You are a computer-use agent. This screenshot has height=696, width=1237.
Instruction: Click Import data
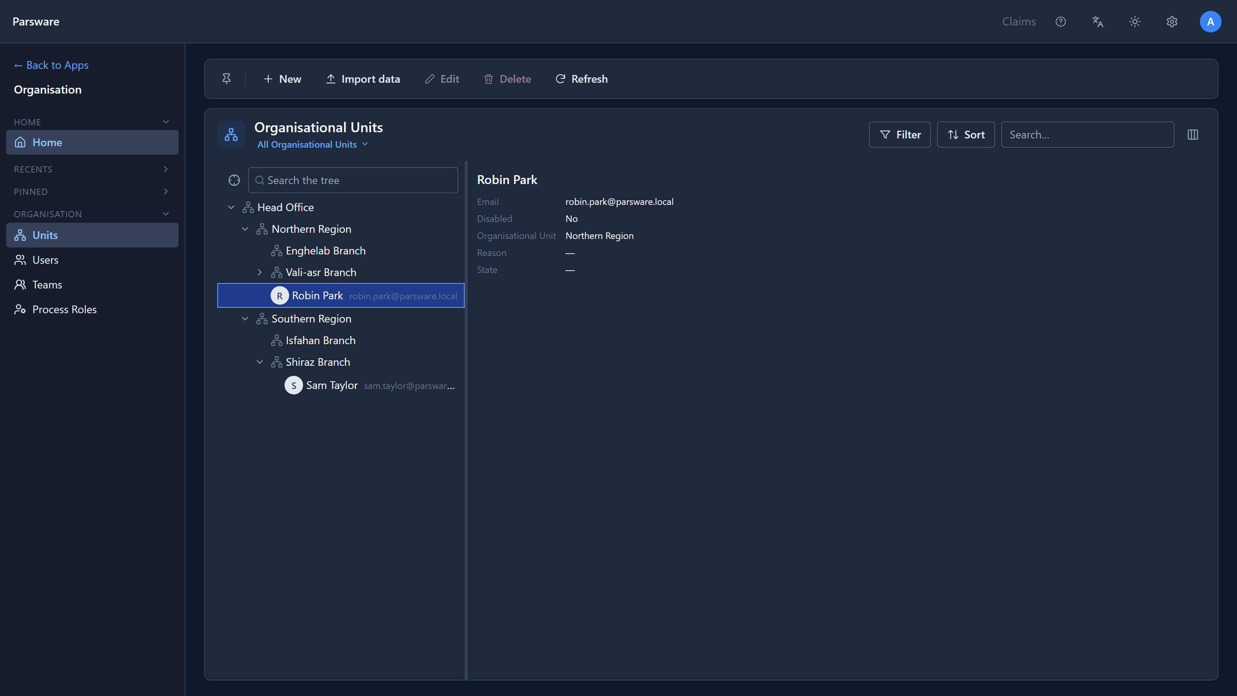click(363, 79)
